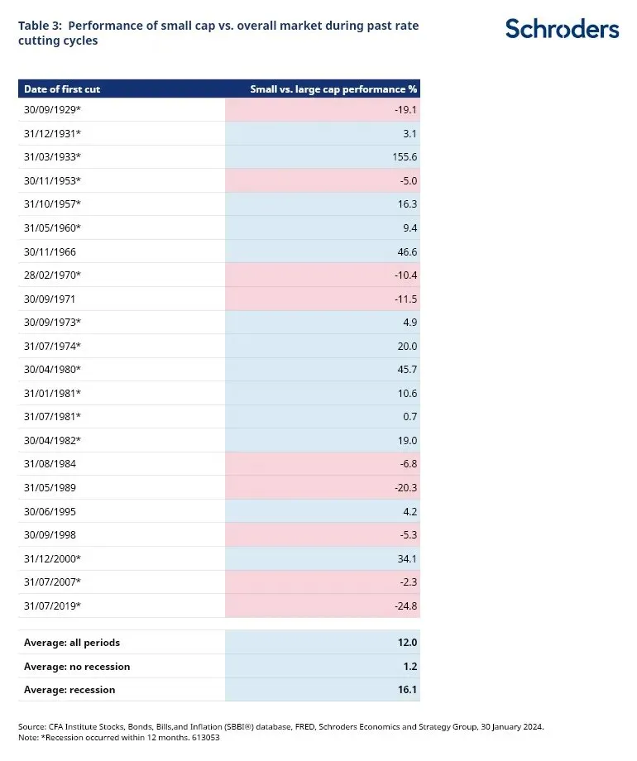The image size is (637, 761).
Task: Select the 31/12/2000* date cell
Action: (53, 558)
